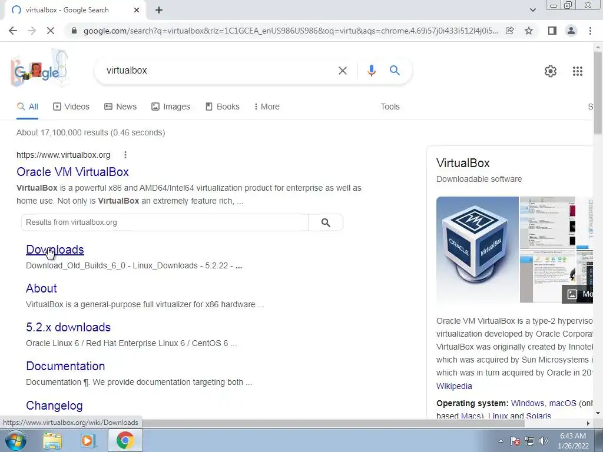Open the Oracle VM VirtualBox result
The height and width of the screenshot is (452, 603).
tap(72, 172)
